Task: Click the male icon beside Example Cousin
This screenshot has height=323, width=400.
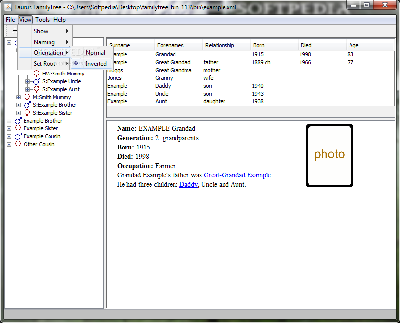Action: (18, 136)
